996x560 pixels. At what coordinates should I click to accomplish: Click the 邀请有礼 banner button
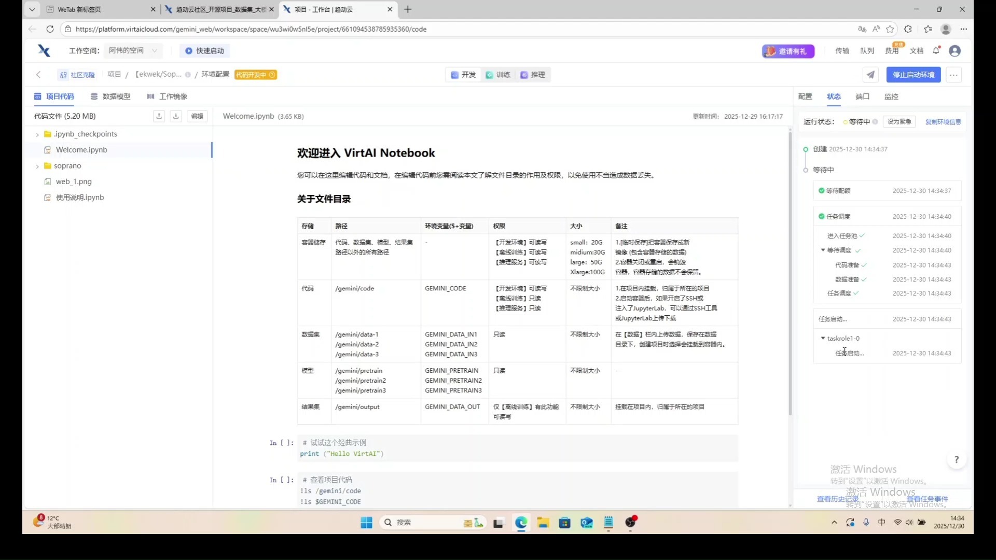pyautogui.click(x=788, y=51)
